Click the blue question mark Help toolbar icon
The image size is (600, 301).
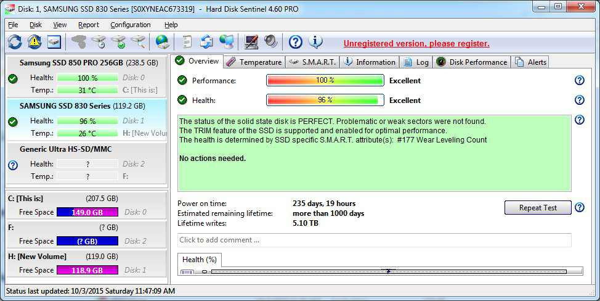pos(296,42)
